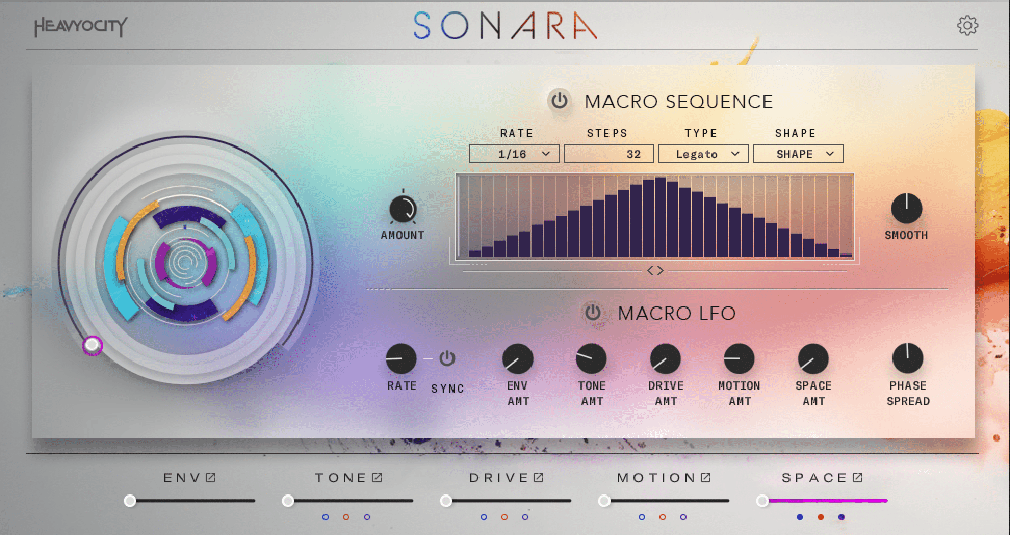This screenshot has width=1010, height=535.
Task: Click the ENV slider handle
Action: pos(130,501)
